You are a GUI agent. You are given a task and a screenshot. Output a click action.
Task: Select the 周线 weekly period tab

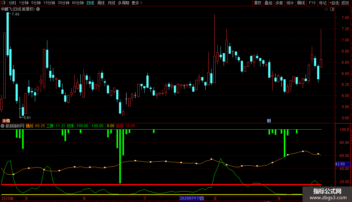point(101,3)
